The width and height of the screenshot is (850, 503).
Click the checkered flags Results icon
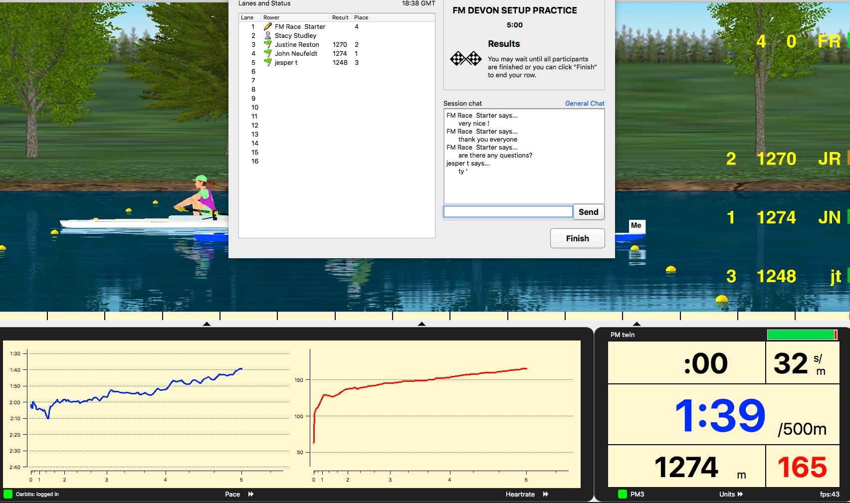[x=465, y=59]
